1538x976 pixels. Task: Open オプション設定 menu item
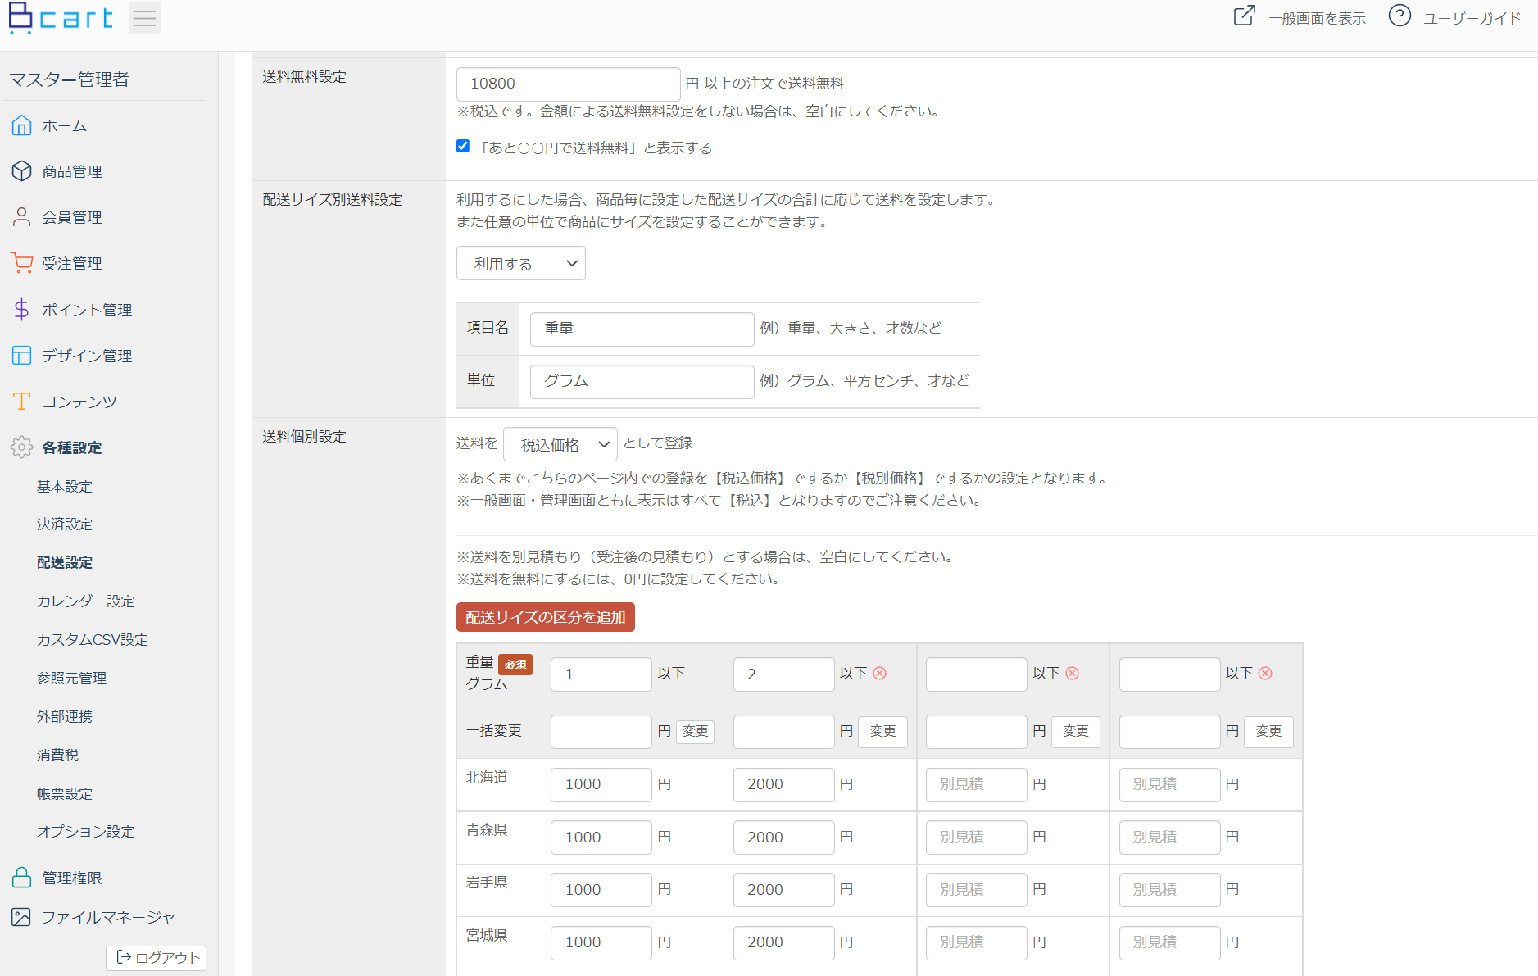(86, 832)
